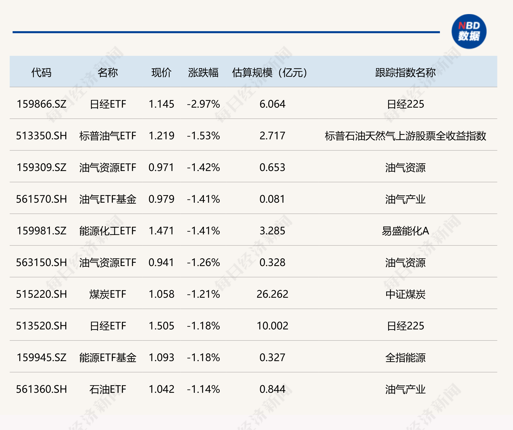Click the 涨跌幅 column header
This screenshot has height=430, width=513.
(203, 73)
